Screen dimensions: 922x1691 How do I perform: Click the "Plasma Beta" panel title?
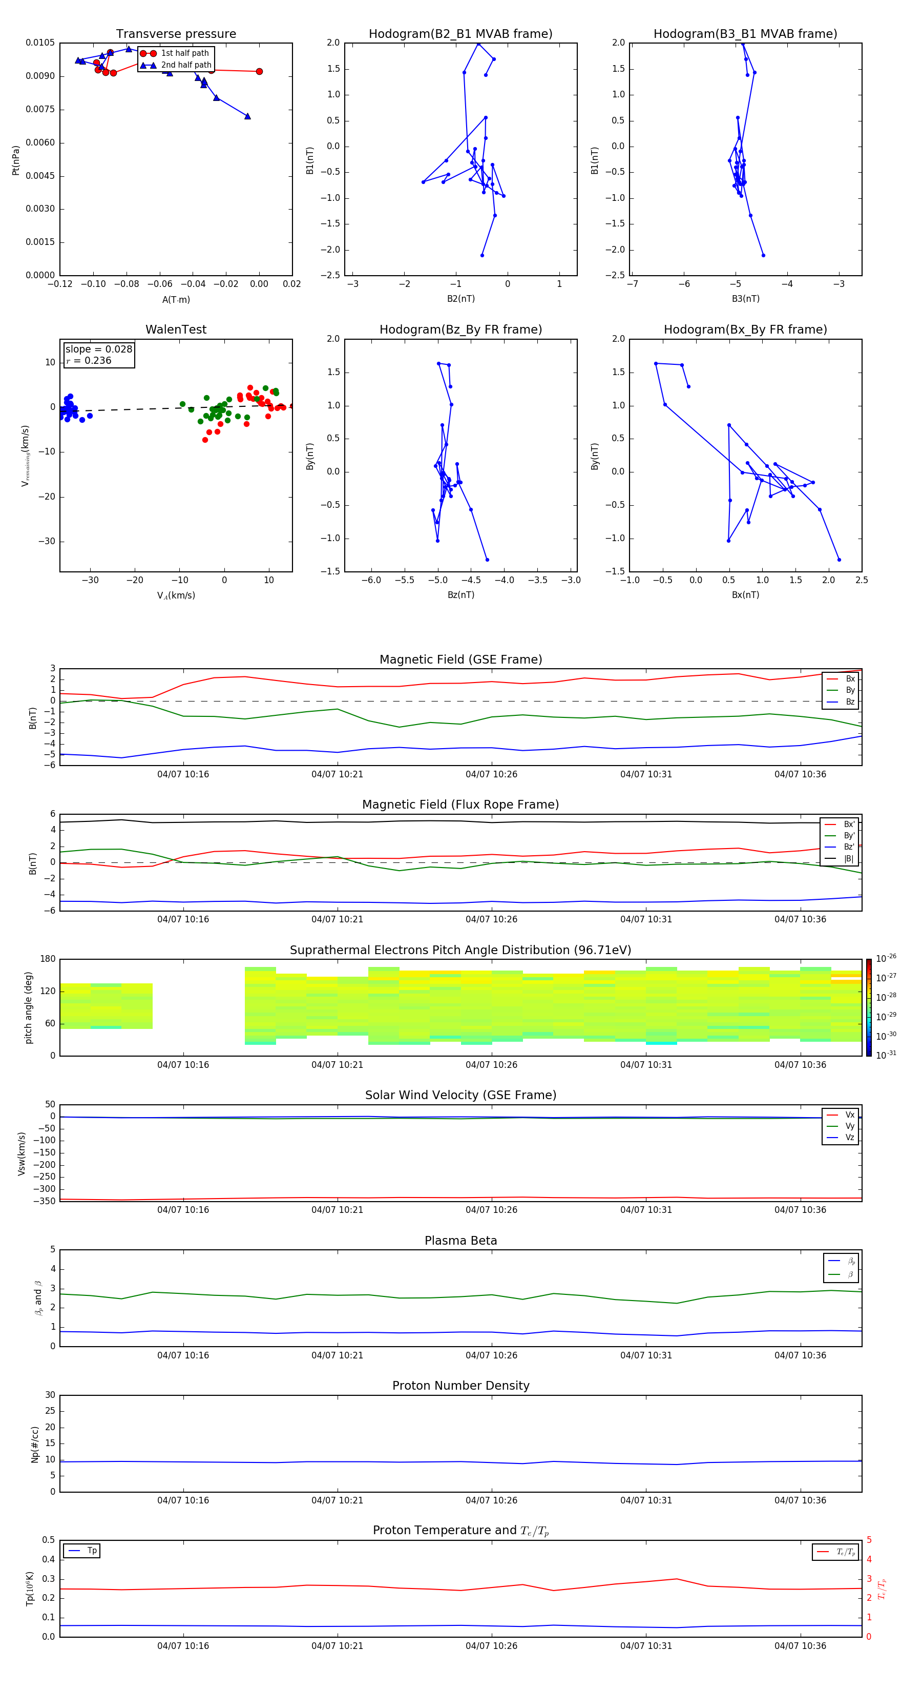click(x=460, y=1241)
